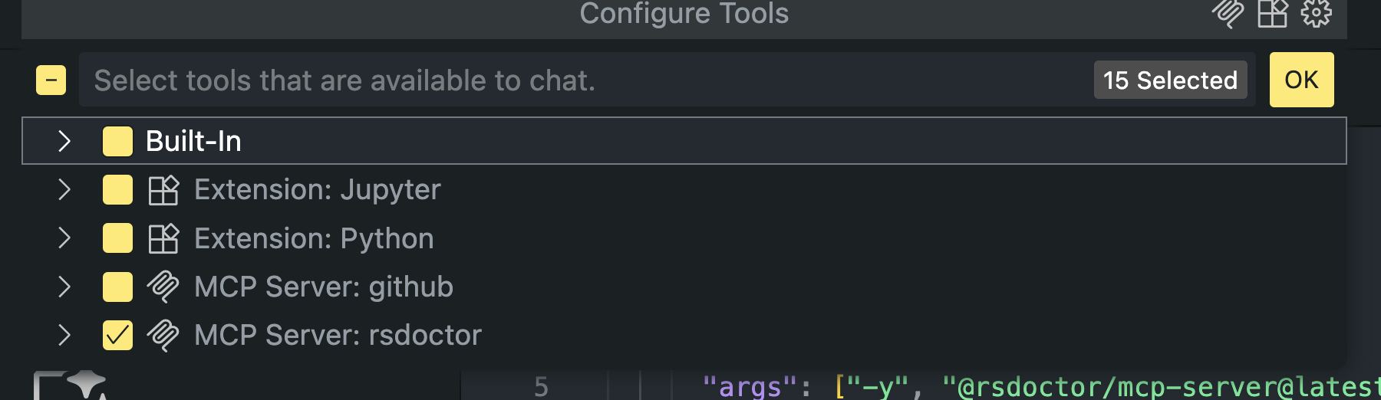1381x400 pixels.
Task: Click the MCP server icon in title bar
Action: [x=1228, y=13]
